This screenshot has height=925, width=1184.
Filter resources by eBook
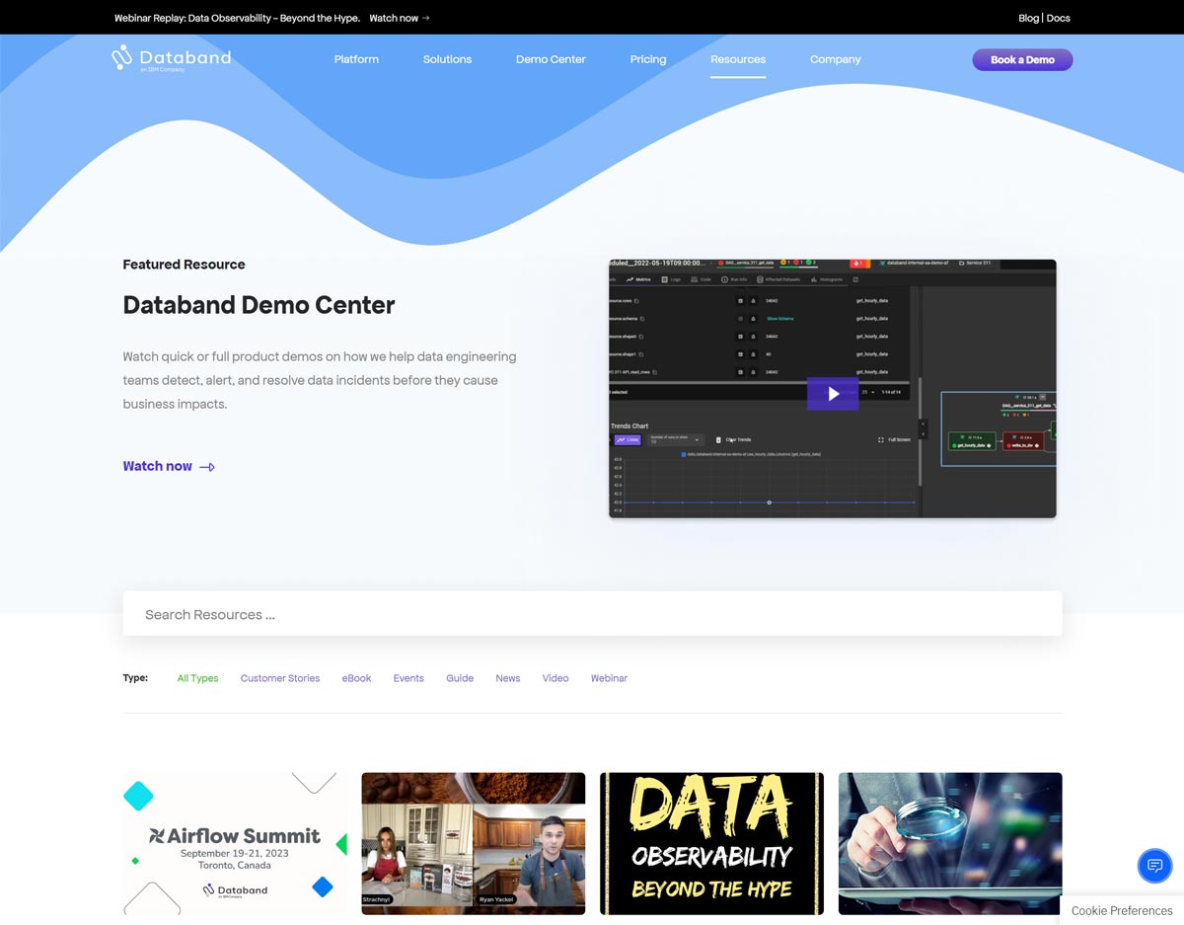pyautogui.click(x=356, y=678)
